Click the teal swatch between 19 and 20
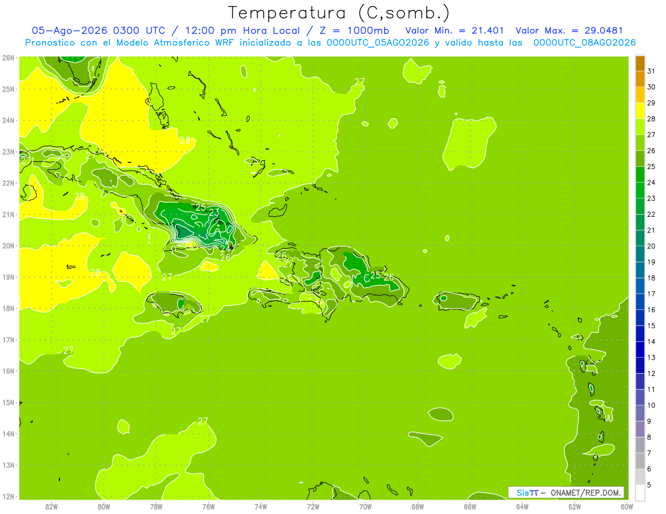This screenshot has width=666, height=514. point(640,254)
